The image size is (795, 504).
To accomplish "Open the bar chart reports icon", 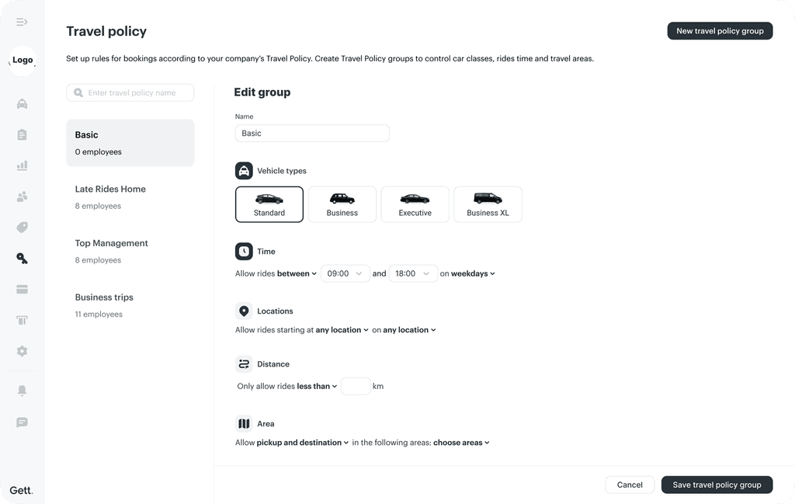I will [22, 166].
